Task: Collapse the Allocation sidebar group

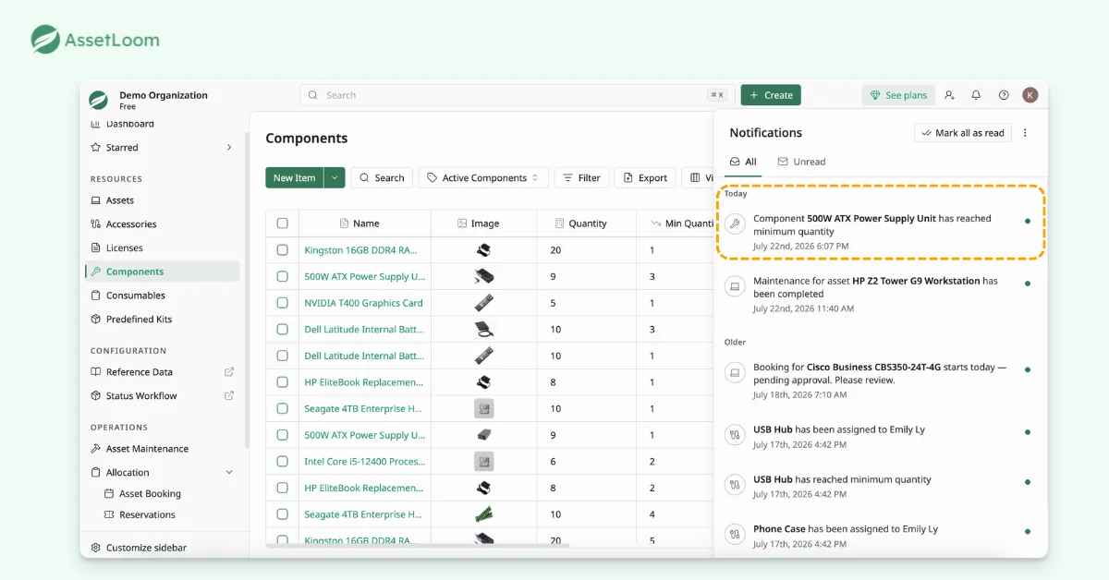Action: (229, 473)
